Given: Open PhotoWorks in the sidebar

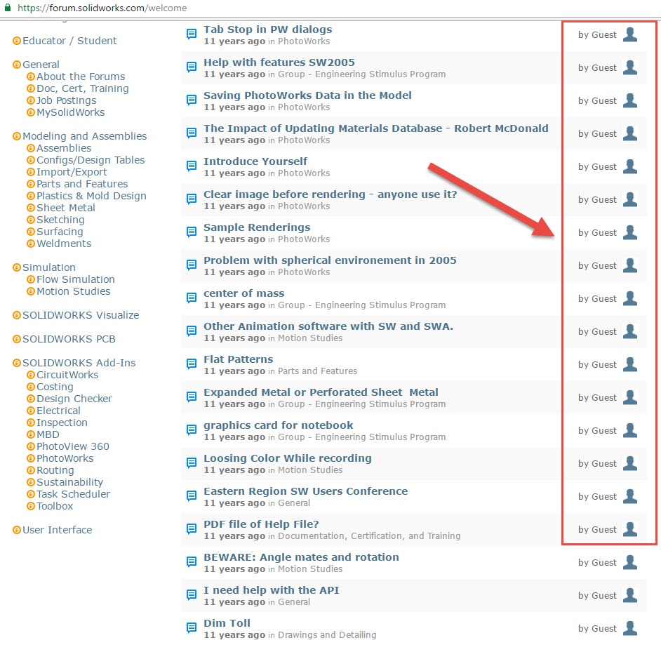Looking at the screenshot, I should point(65,458).
